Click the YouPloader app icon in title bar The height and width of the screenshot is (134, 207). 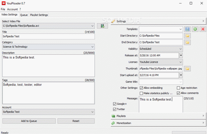click(3, 3)
